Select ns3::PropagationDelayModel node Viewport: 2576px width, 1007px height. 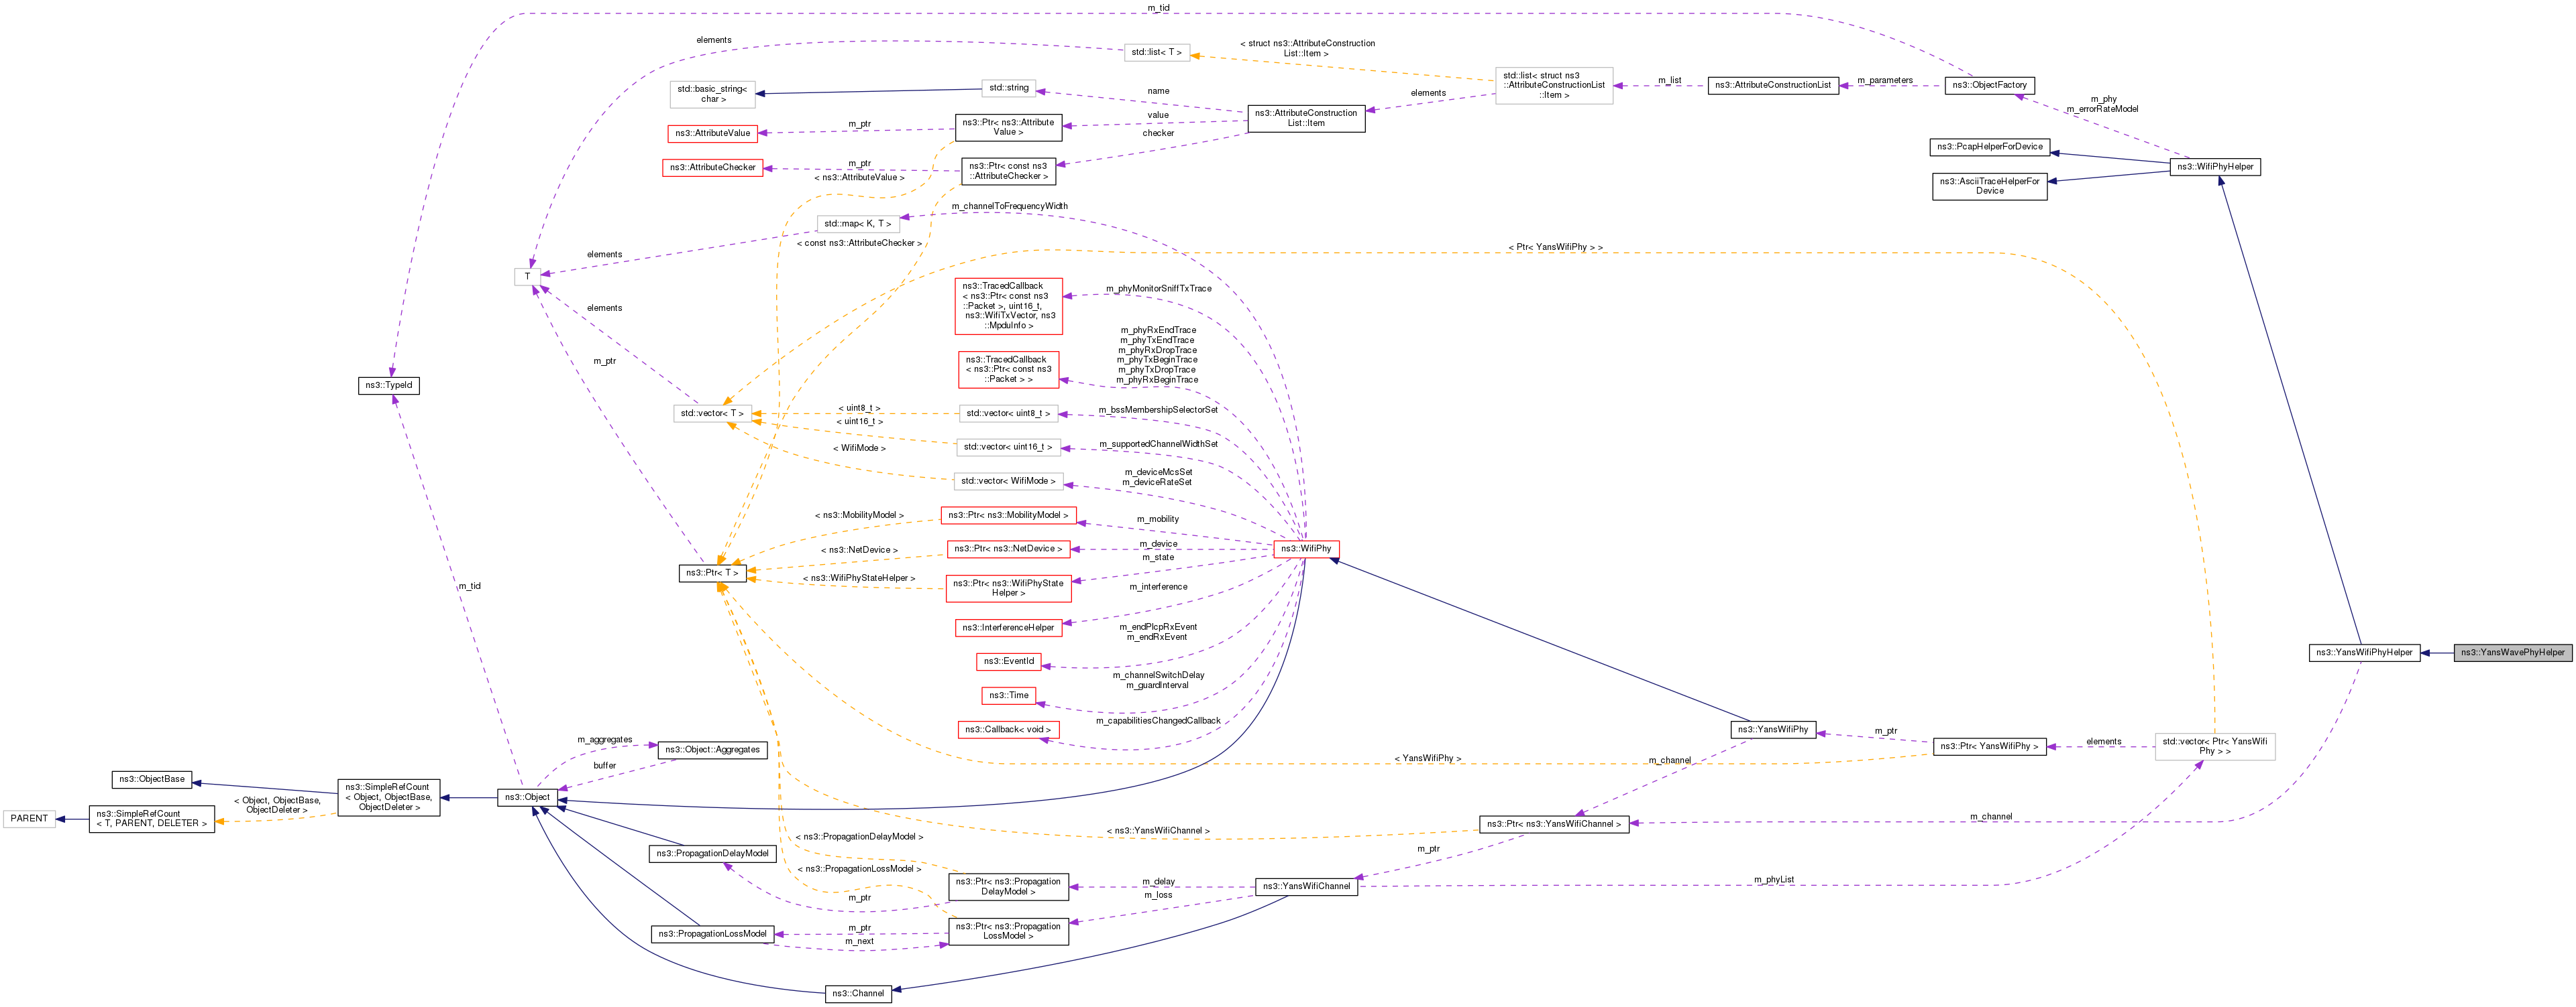coord(712,853)
